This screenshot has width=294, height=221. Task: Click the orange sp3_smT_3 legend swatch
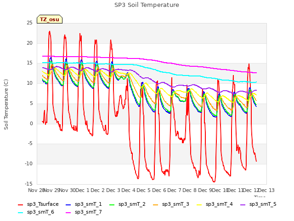tap(156, 205)
